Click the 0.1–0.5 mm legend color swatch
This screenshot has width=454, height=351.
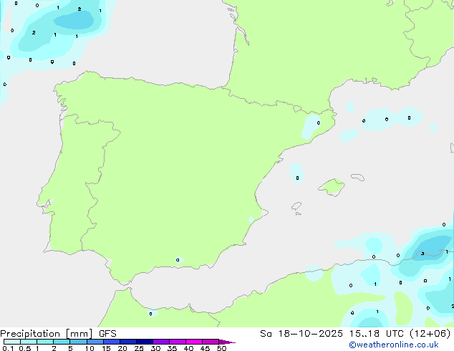[12, 342]
